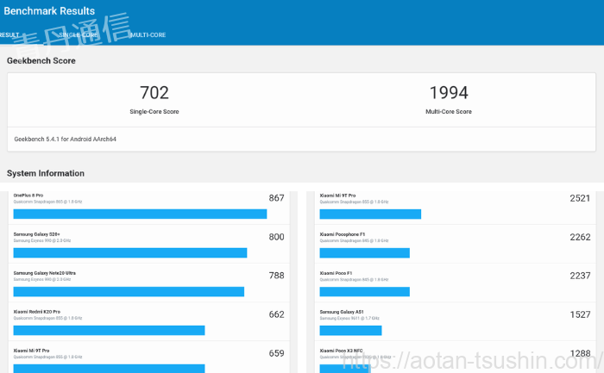Click the OnePlus 8 Pro score bar

click(140, 214)
